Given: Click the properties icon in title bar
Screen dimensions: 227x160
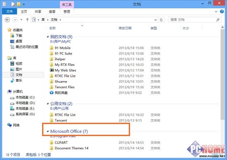Looking at the screenshot, I should (13, 5).
